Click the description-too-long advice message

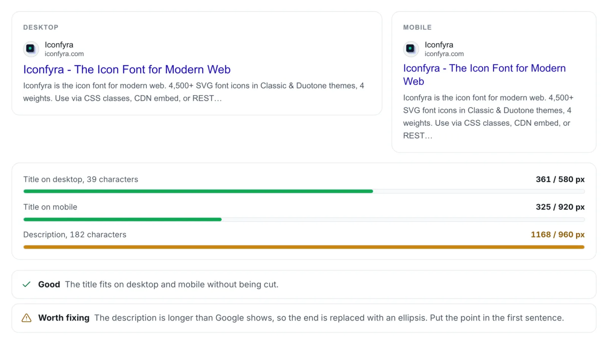(x=329, y=318)
